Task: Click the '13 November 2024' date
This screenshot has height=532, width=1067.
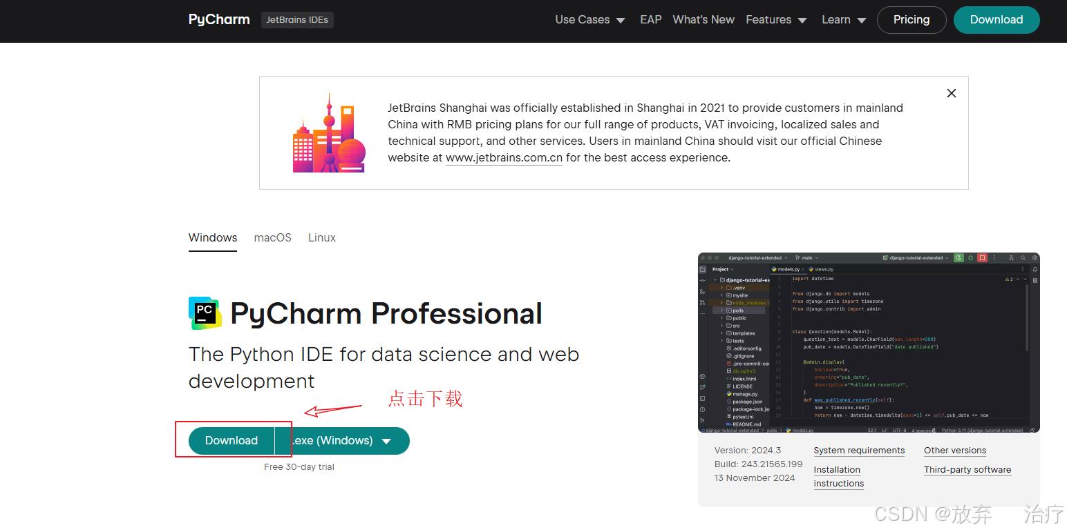Action: coord(755,478)
